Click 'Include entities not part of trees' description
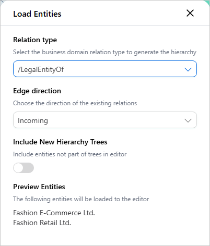Viewport: 210px width, 246px height. pos(70,154)
